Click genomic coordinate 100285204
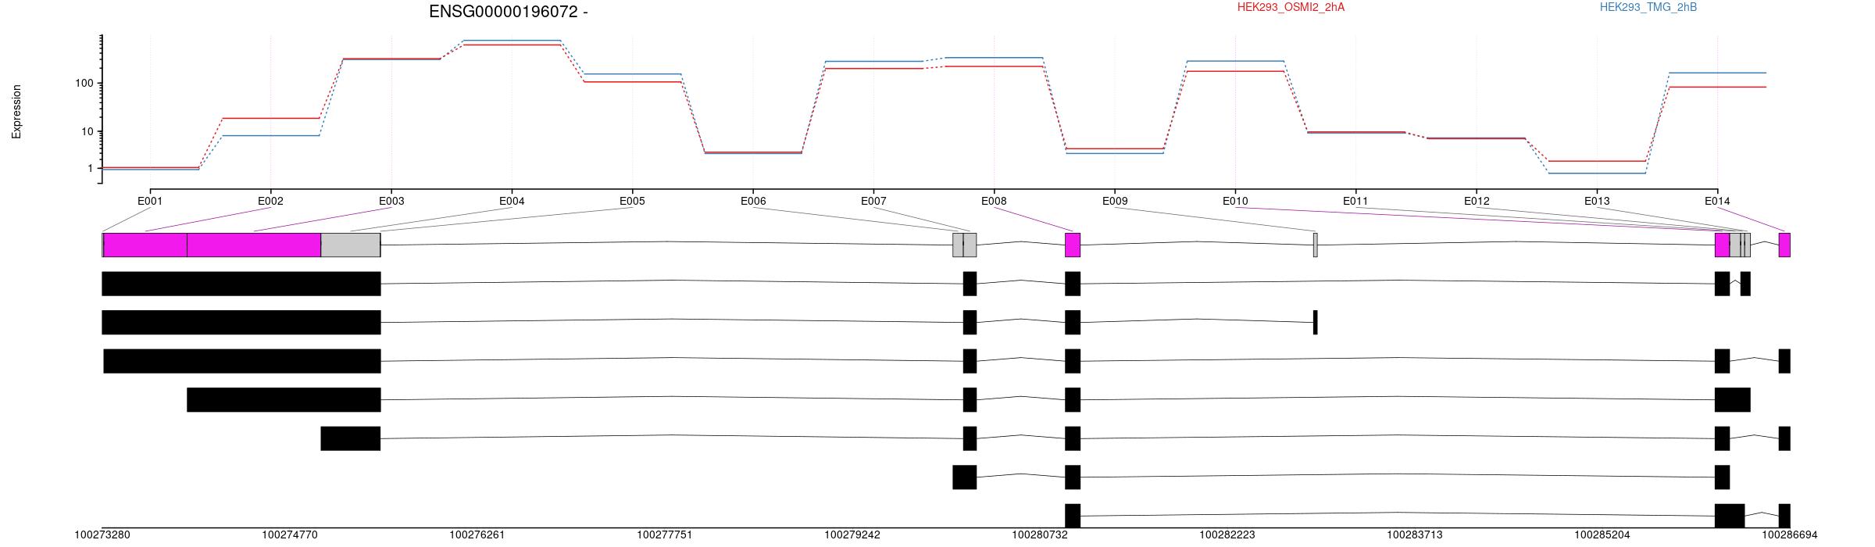This screenshot has width=1875, height=547. (x=1602, y=535)
